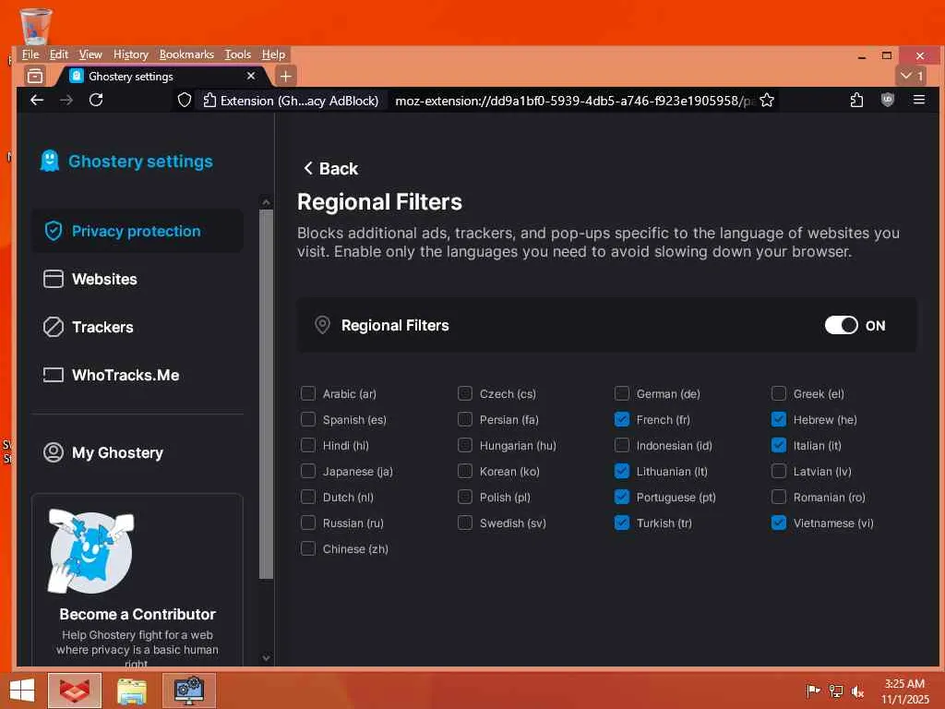Check the Swedish (sv) checkbox
Screen dimensions: 945x709
coord(465,523)
